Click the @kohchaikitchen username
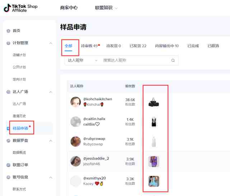The image size is (230, 196). click(98, 99)
